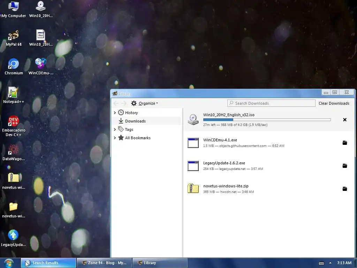Switch to Library taskbar button
This screenshot has height=268, width=357.
tap(160, 263)
